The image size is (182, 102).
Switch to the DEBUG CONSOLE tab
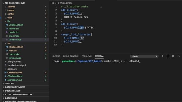coord(71,56)
